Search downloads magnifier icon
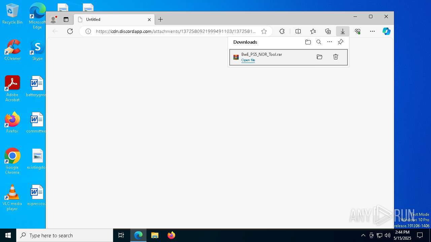Screen dimensions: 431x242 tap(319, 42)
